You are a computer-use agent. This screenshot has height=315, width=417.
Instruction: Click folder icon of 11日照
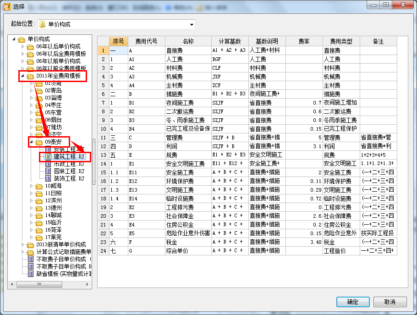tap(39, 193)
